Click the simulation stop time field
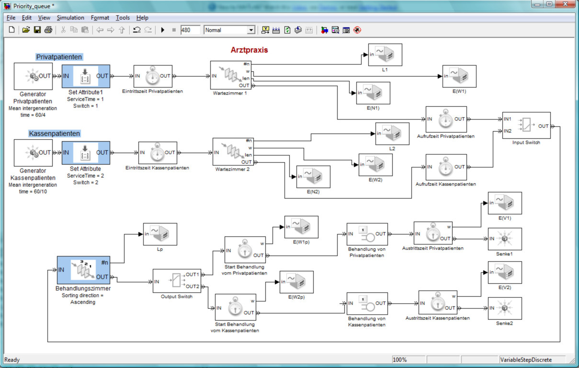579x368 pixels. click(x=190, y=30)
